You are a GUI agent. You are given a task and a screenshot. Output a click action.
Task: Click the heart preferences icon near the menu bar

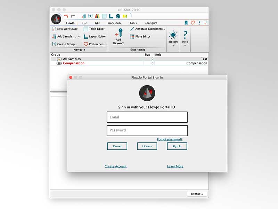[193, 23]
